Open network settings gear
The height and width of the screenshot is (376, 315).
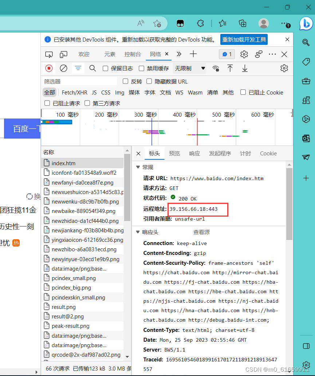point(284,68)
